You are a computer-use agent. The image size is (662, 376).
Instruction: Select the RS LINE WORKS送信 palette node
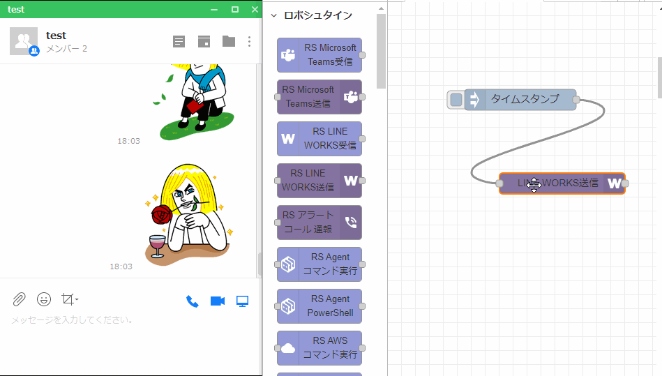click(319, 180)
